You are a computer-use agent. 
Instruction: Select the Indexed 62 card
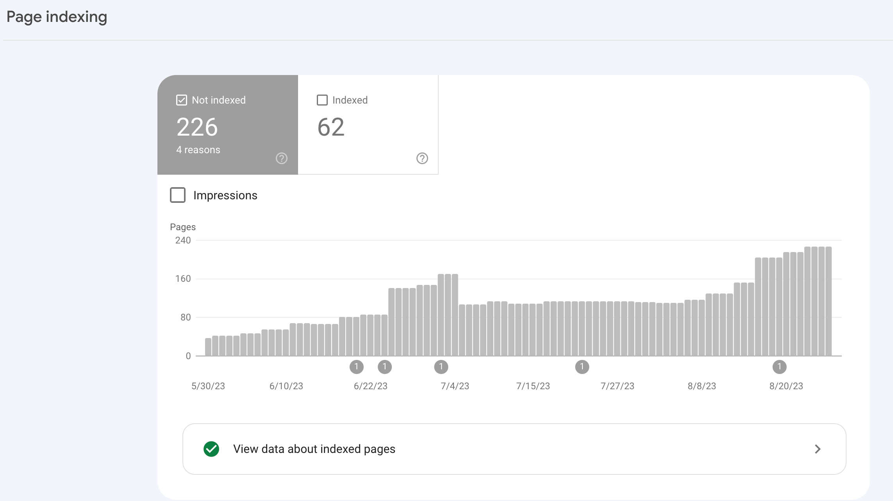[368, 125]
